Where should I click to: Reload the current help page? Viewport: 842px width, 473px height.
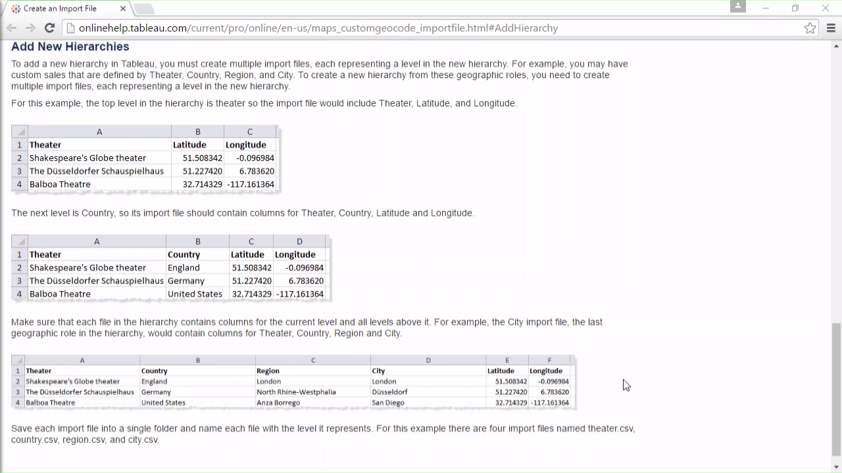[49, 28]
